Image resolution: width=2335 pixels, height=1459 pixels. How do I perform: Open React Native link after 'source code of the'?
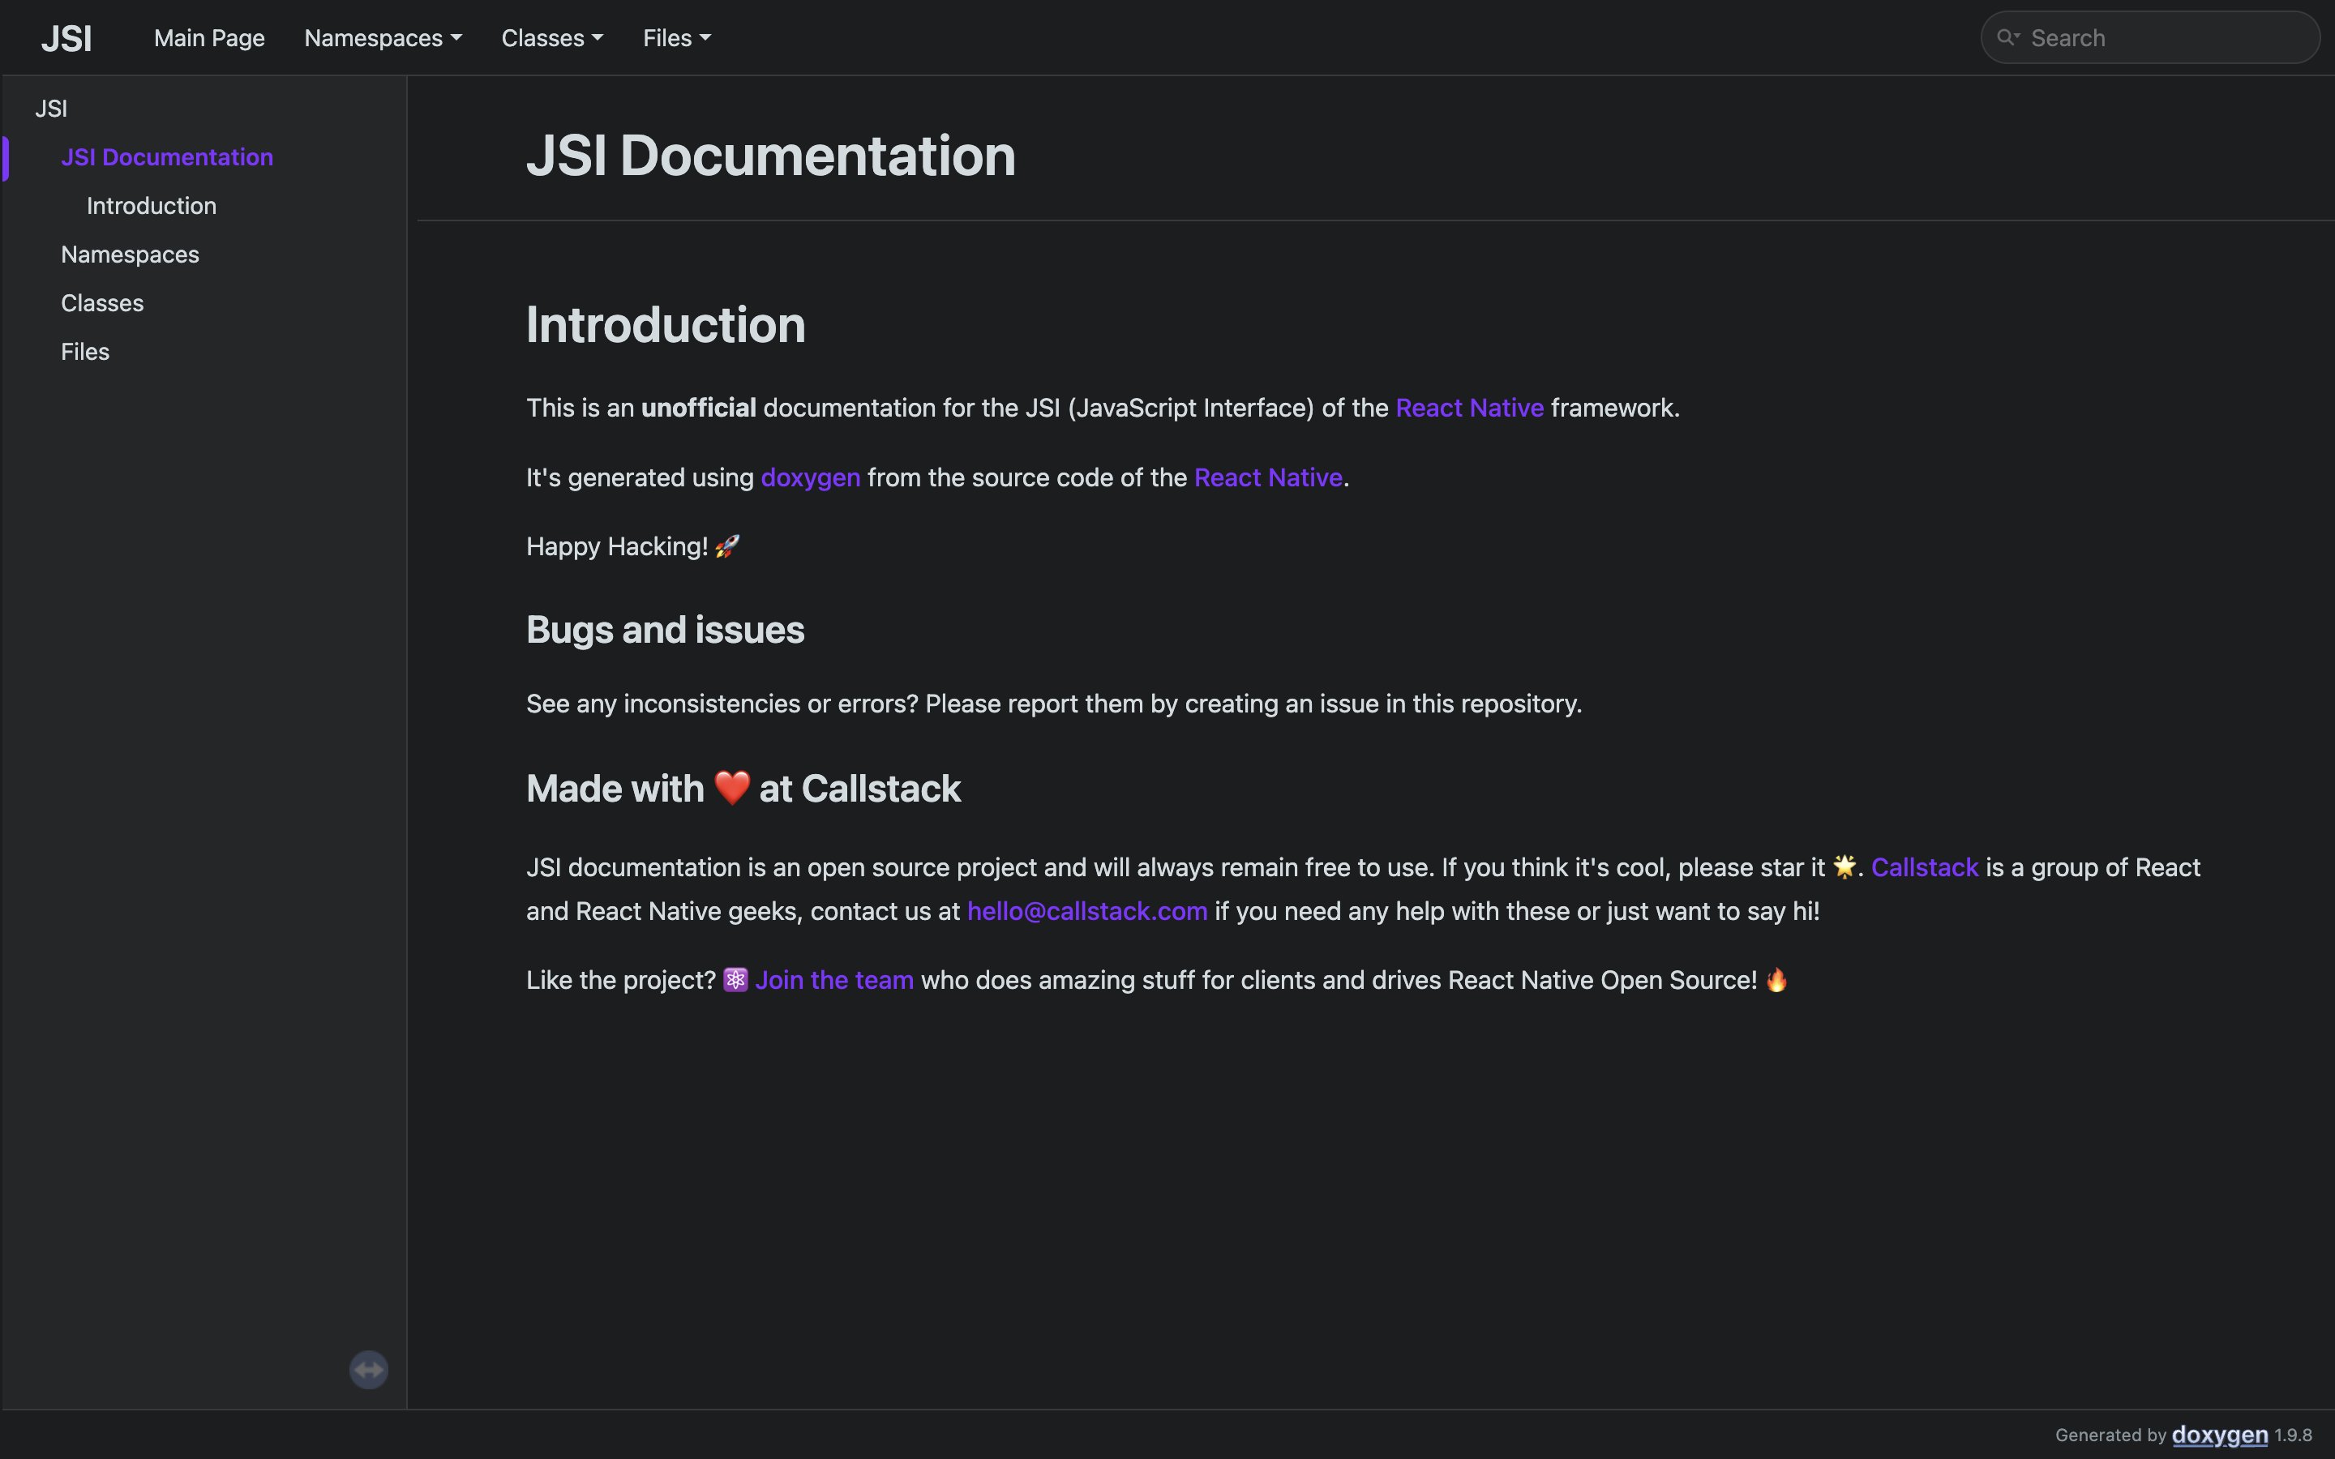(1268, 477)
